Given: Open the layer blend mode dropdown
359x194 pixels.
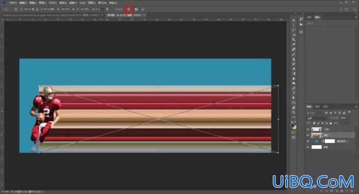Looking at the screenshot, I should (317, 118).
